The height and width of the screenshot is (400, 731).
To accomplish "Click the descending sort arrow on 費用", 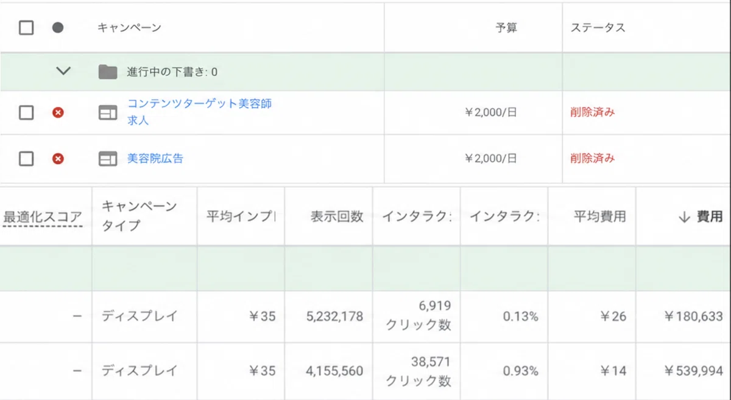I will 683,216.
